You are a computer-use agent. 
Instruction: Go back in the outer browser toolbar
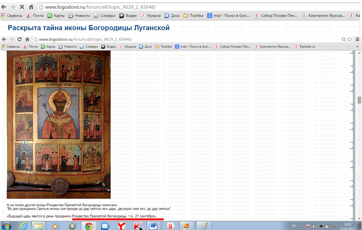[x=4, y=7]
